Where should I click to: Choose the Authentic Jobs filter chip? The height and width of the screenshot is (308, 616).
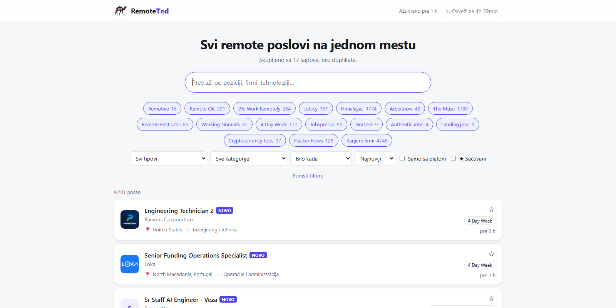410,124
